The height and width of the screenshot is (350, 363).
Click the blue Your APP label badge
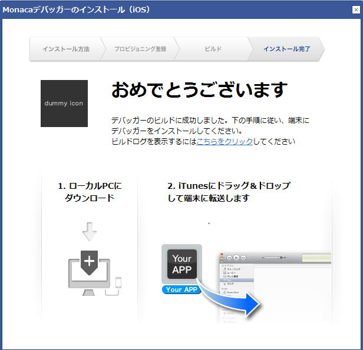point(181,290)
